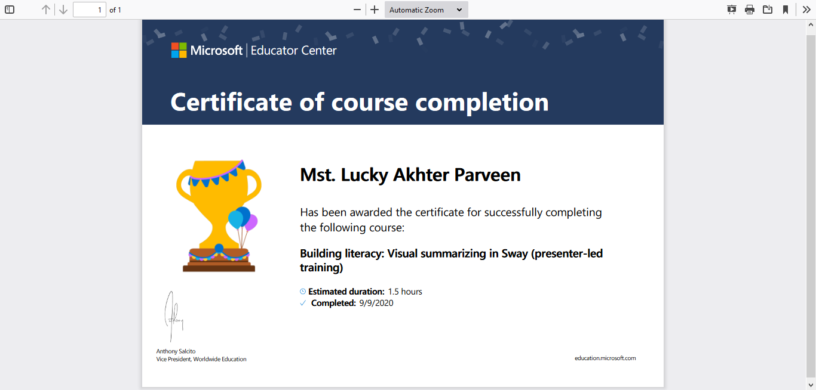Click the completed date 9/9/2020
Screen dimensions: 816x390
[x=376, y=303]
